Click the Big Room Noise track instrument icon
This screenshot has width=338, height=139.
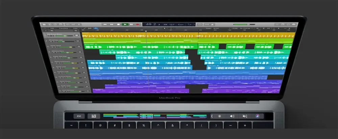pyautogui.click(x=76, y=35)
